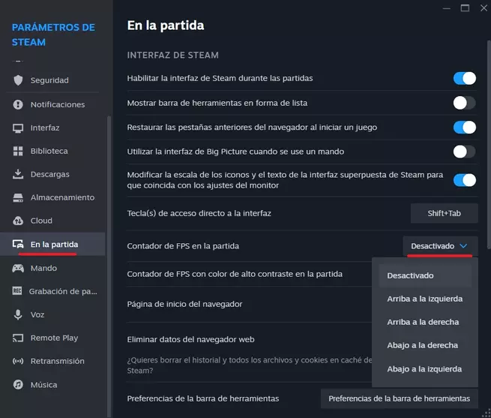Click the 'PARÁMETROS DE STEAM' title
491x418 pixels.
click(x=53, y=35)
